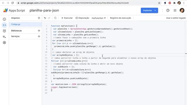Add a library with Bibliotecas plus
The image size is (187, 105).
click(x=39, y=31)
